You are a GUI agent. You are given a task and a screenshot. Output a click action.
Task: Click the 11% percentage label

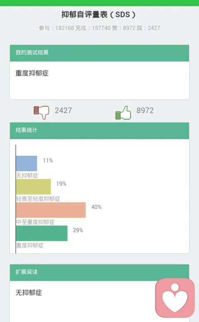point(48,160)
